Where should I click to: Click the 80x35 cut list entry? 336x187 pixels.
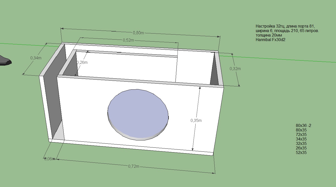301,130
